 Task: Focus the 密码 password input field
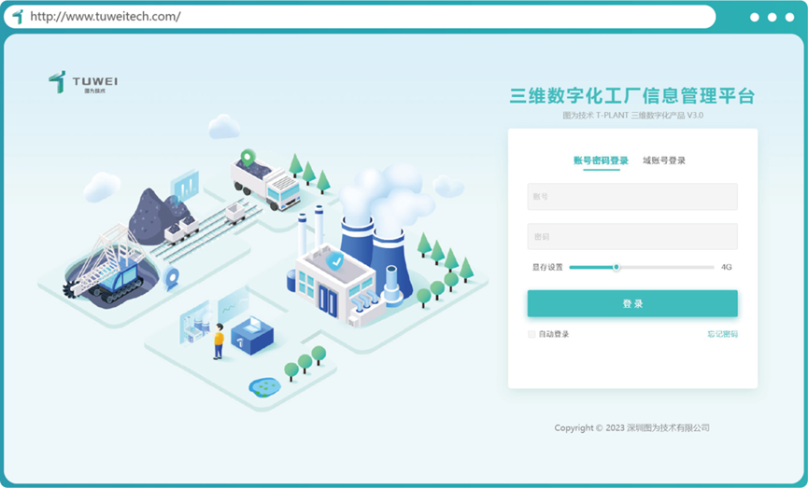point(631,237)
